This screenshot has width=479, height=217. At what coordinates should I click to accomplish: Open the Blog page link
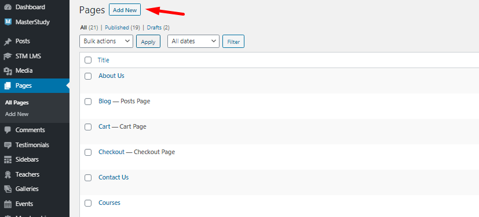(x=104, y=101)
